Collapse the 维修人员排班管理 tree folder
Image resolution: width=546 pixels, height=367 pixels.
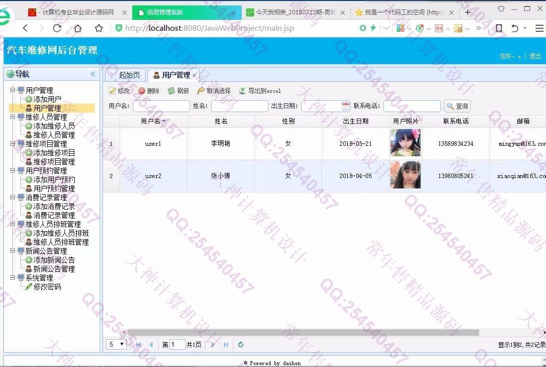[x=12, y=224]
